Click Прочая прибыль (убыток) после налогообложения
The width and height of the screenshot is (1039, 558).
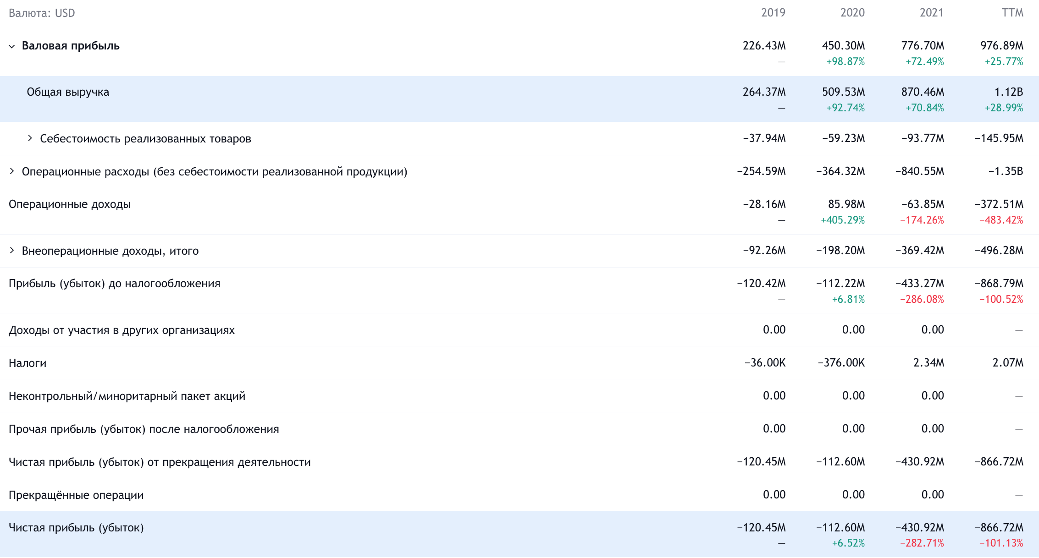click(144, 429)
